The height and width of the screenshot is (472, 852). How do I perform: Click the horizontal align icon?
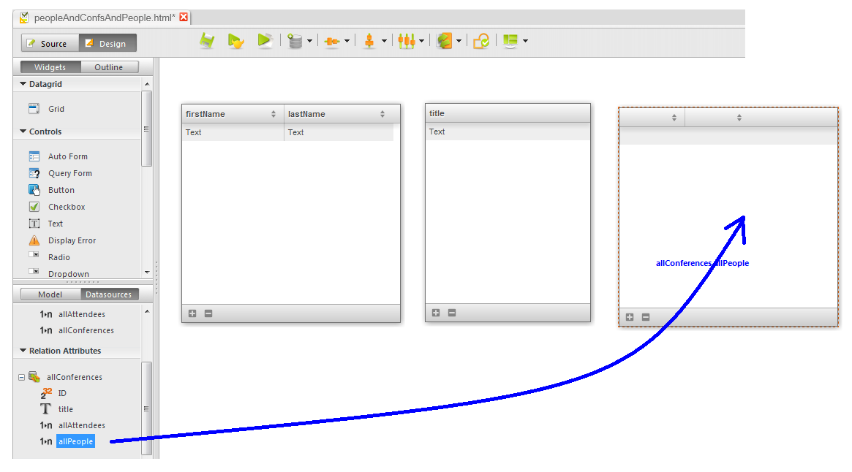pos(331,41)
